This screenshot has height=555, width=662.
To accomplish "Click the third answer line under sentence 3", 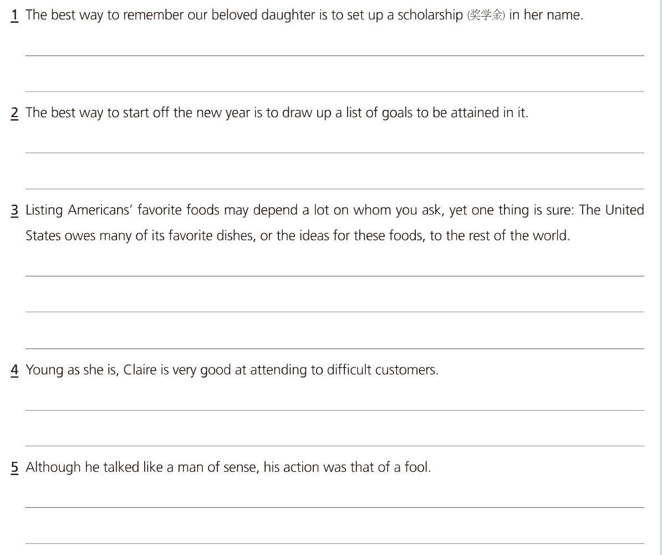I will pos(335,348).
